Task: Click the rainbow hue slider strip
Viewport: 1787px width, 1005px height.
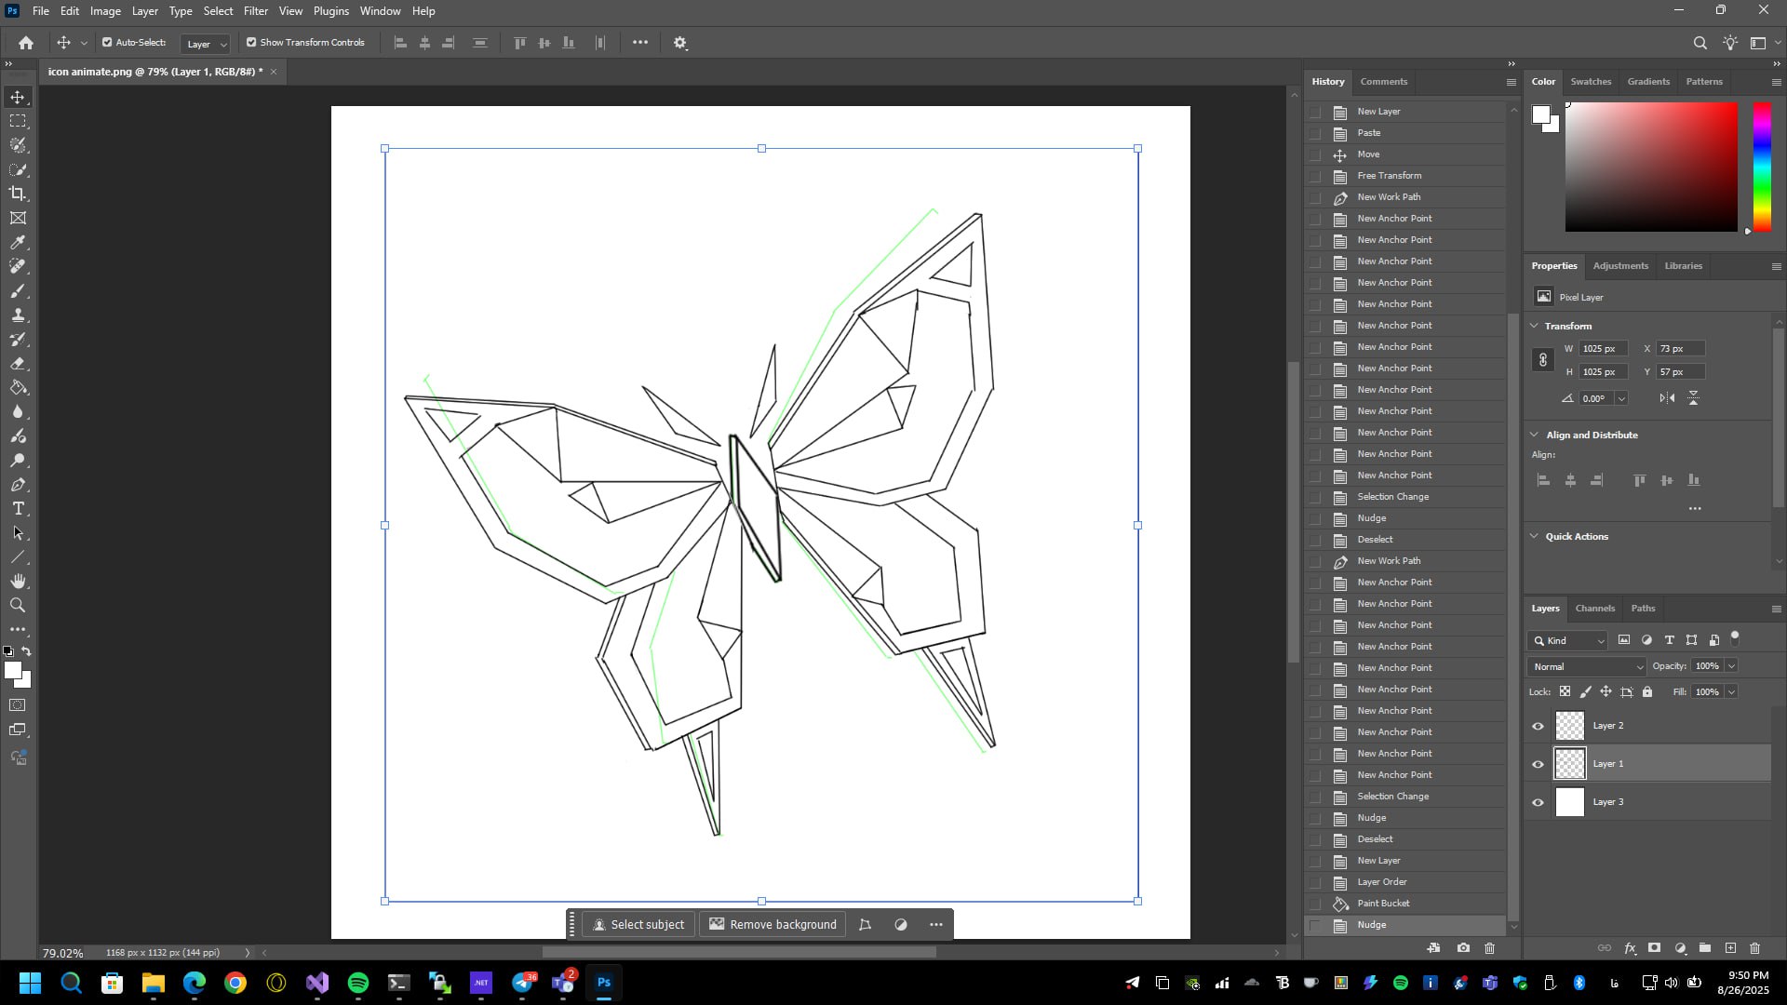Action: tap(1762, 166)
